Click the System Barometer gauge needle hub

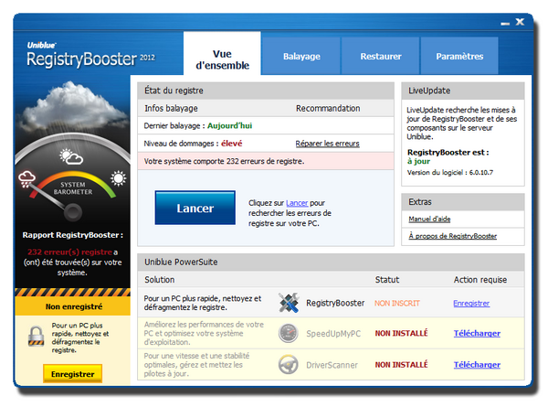coord(73,212)
